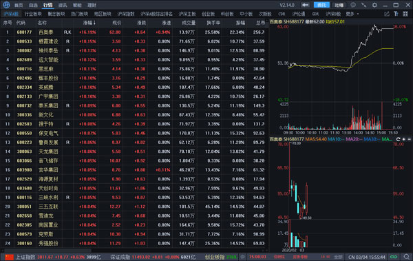Click 创业板指 in status bar
413x261 pixels.
[x=215, y=257]
